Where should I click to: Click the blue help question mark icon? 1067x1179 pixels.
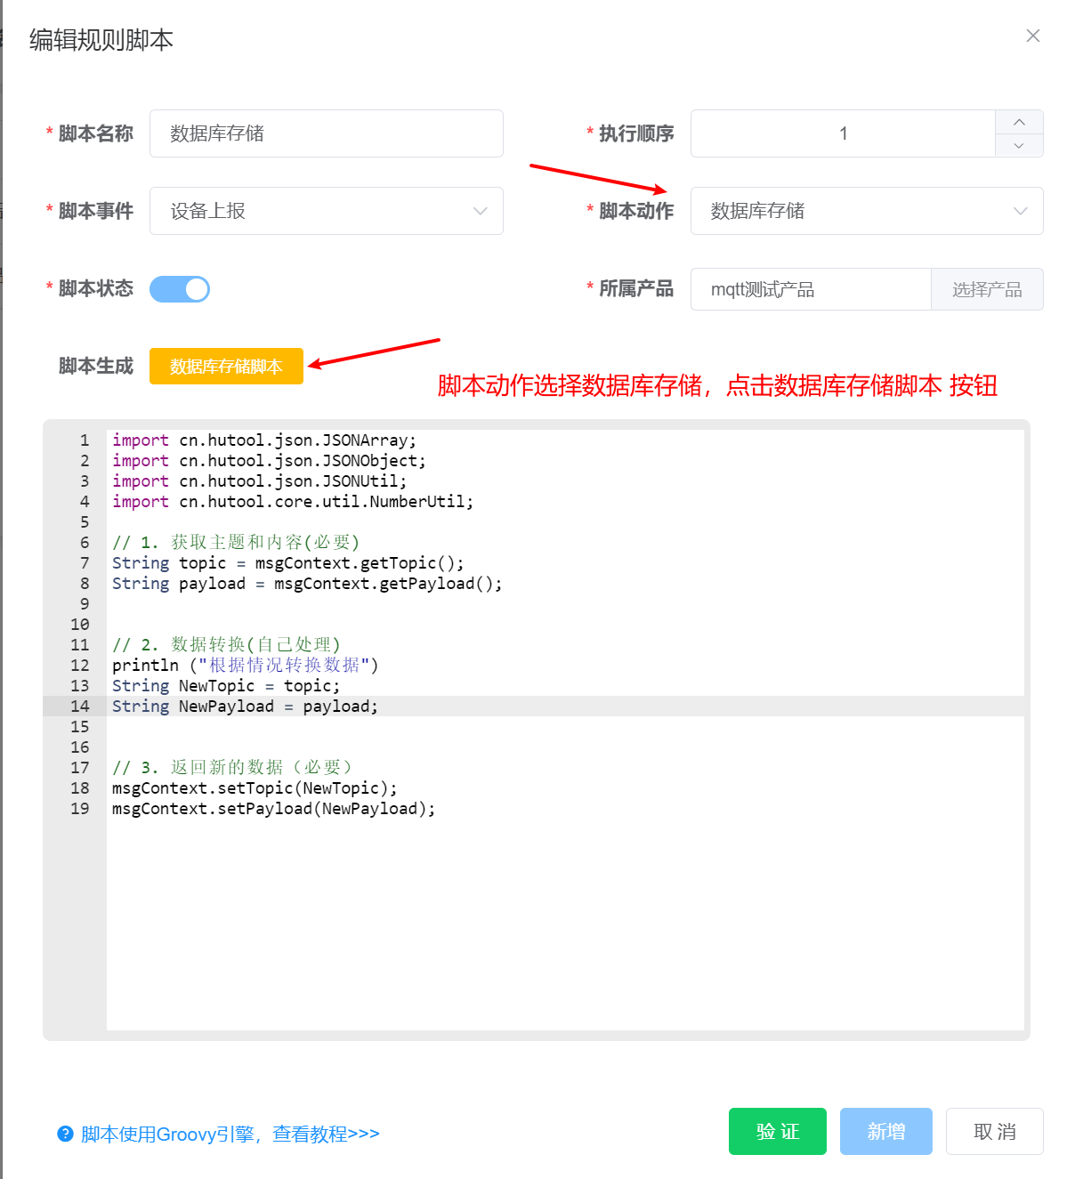[65, 1134]
